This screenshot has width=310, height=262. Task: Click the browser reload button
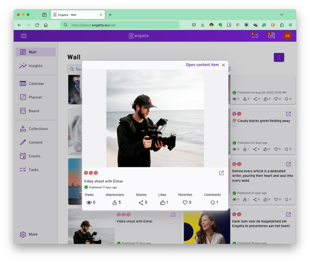click(x=37, y=25)
